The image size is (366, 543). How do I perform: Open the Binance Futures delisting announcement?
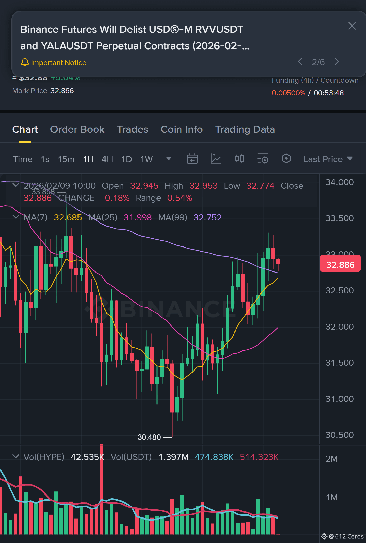coord(135,38)
